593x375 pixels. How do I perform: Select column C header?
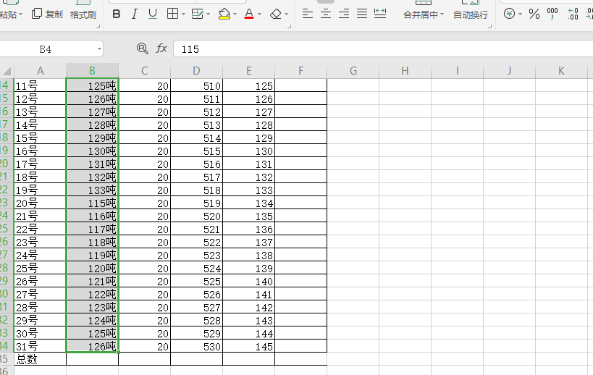click(x=145, y=71)
